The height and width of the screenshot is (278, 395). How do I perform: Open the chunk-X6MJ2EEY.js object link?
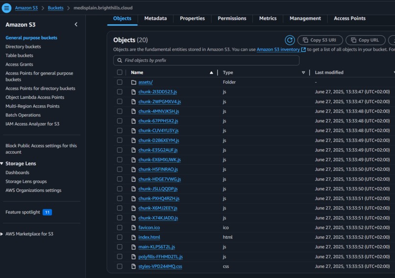click(x=158, y=208)
